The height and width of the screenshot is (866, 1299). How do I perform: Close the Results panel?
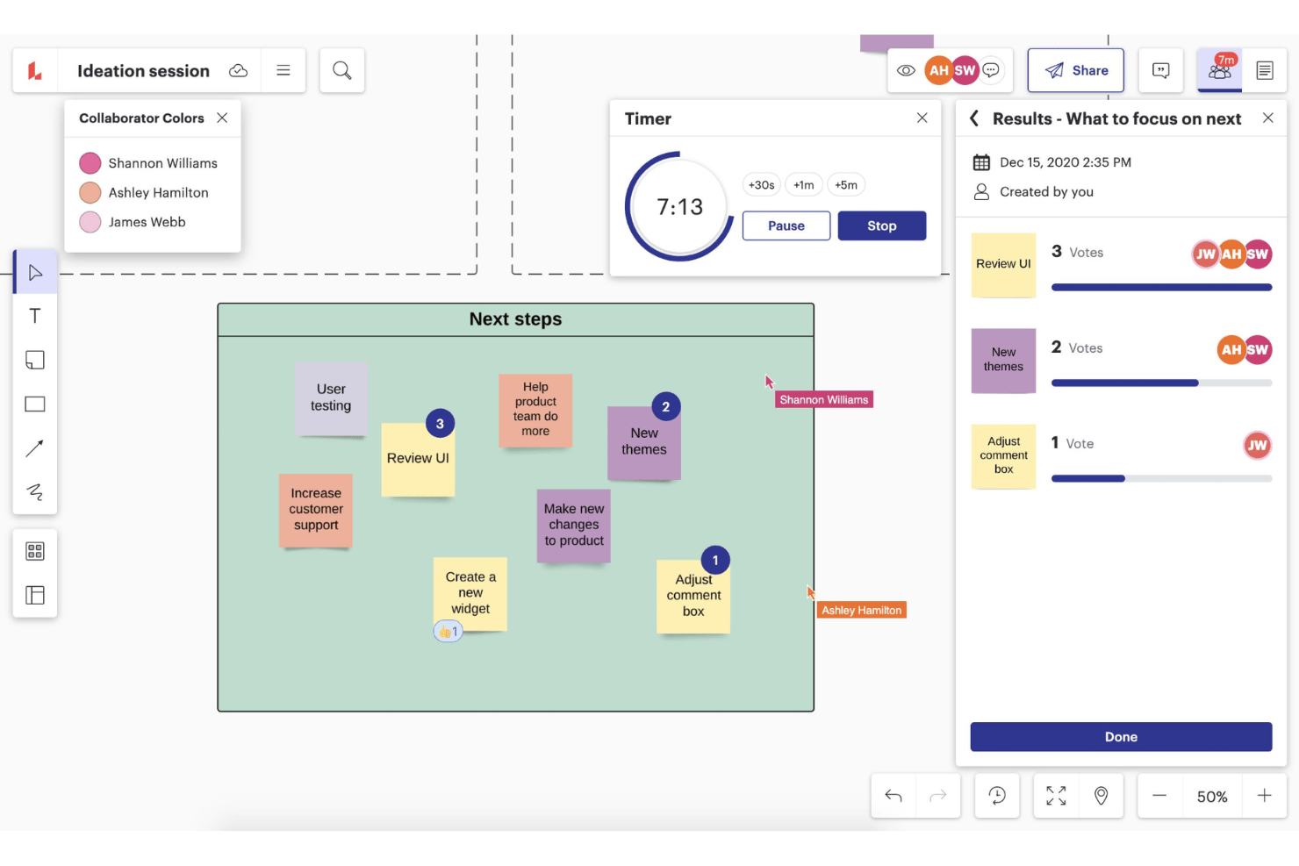click(x=1268, y=118)
